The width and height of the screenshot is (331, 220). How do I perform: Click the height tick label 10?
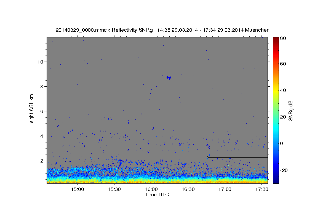coord(41,62)
